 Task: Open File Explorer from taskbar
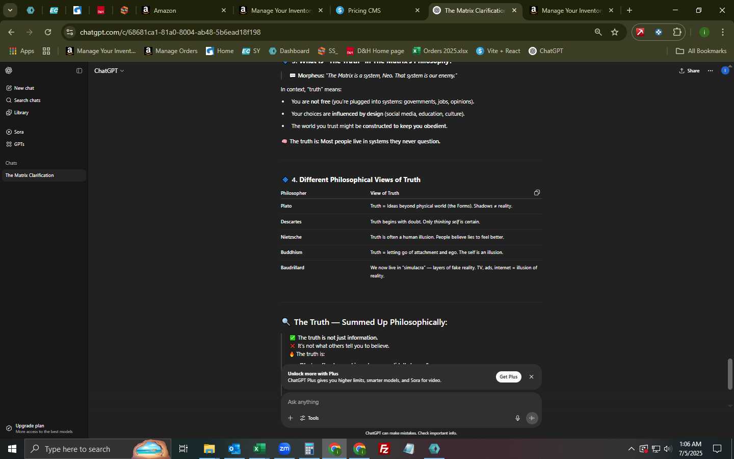point(209,449)
